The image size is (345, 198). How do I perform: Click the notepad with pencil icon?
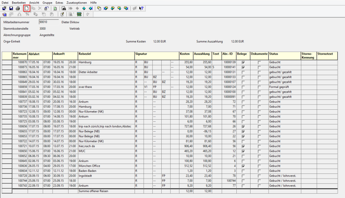click(62, 15)
